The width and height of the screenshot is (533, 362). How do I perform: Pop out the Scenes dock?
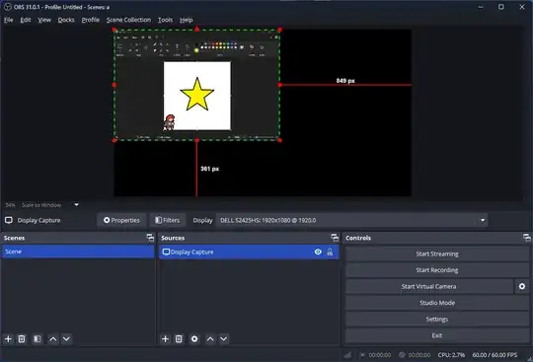[x=150, y=238]
